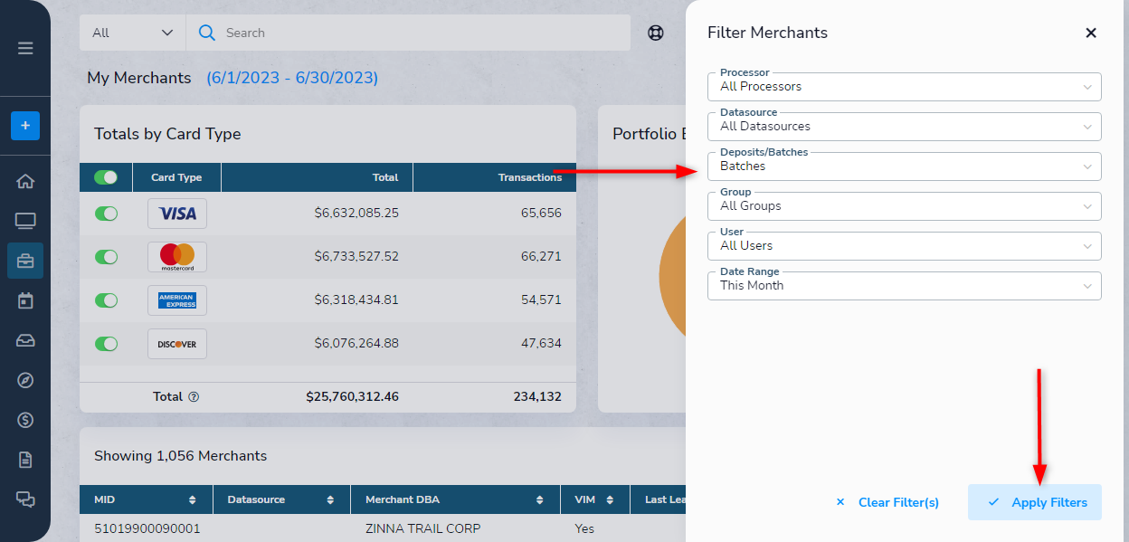Open the Deposits/Batches dropdown

[x=904, y=166]
